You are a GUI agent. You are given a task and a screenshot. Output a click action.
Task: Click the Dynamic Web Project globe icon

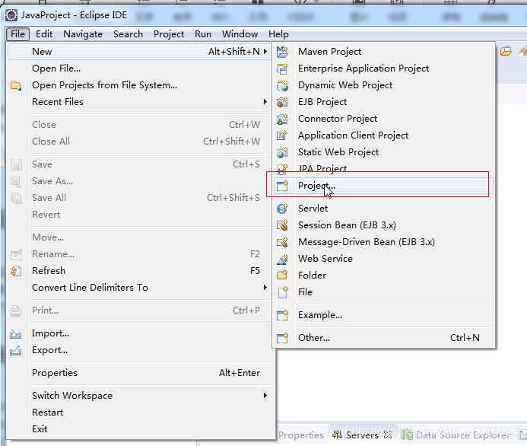[282, 85]
